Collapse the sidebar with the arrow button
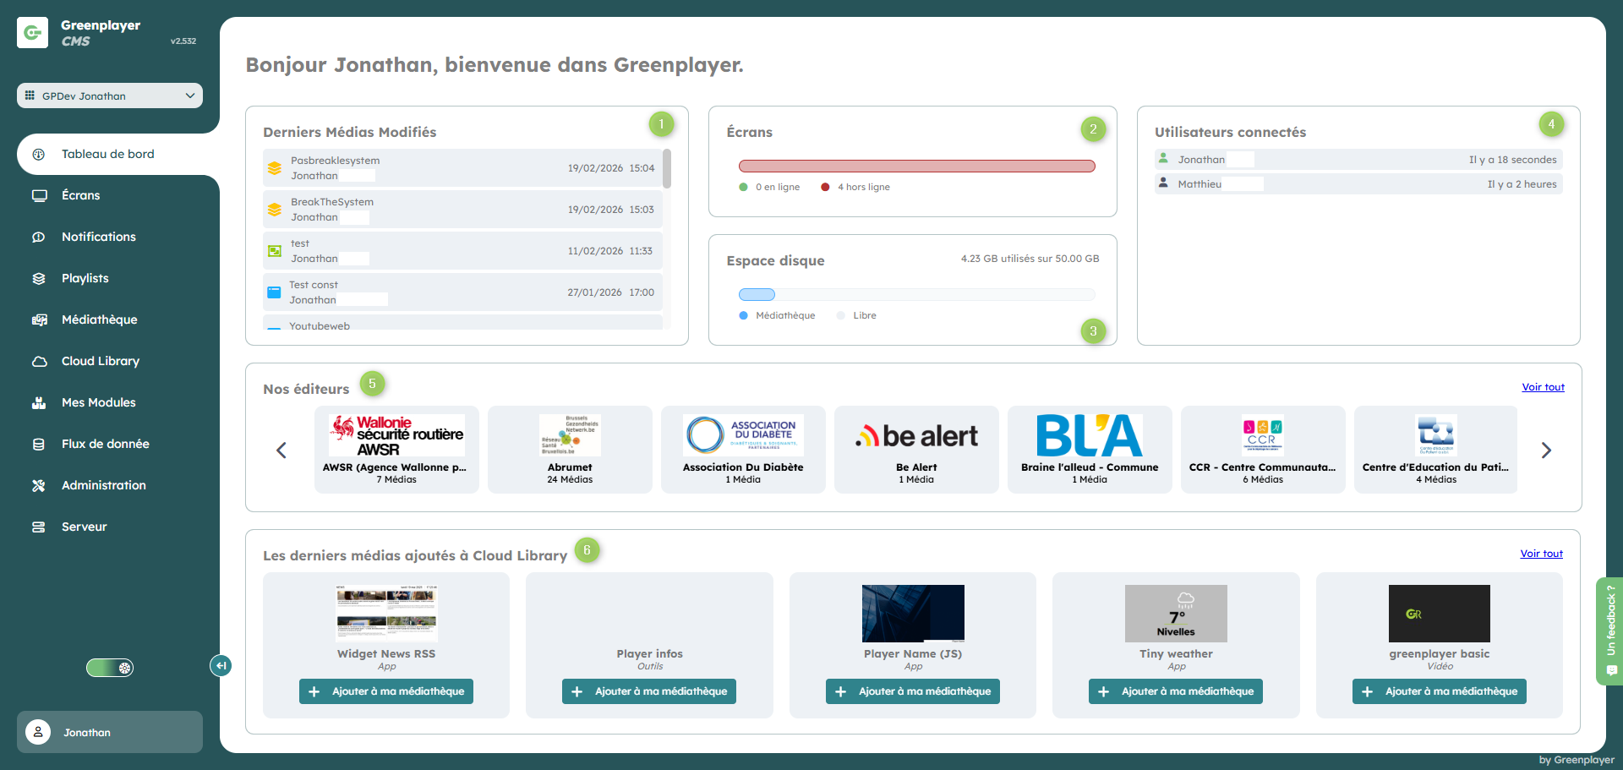Image resolution: width=1623 pixels, height=770 pixels. [220, 665]
